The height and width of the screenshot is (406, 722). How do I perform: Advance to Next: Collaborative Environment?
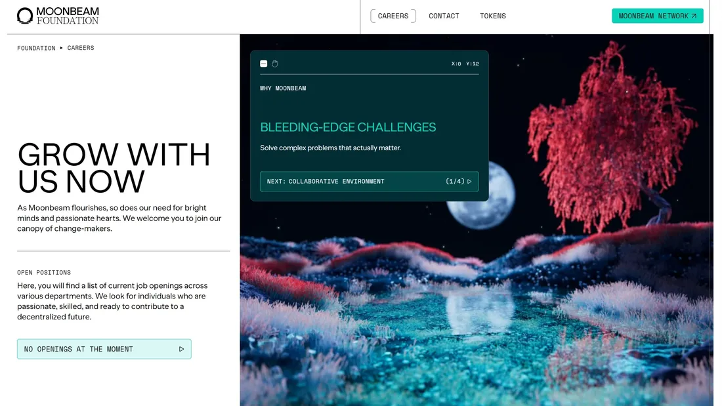click(x=369, y=182)
